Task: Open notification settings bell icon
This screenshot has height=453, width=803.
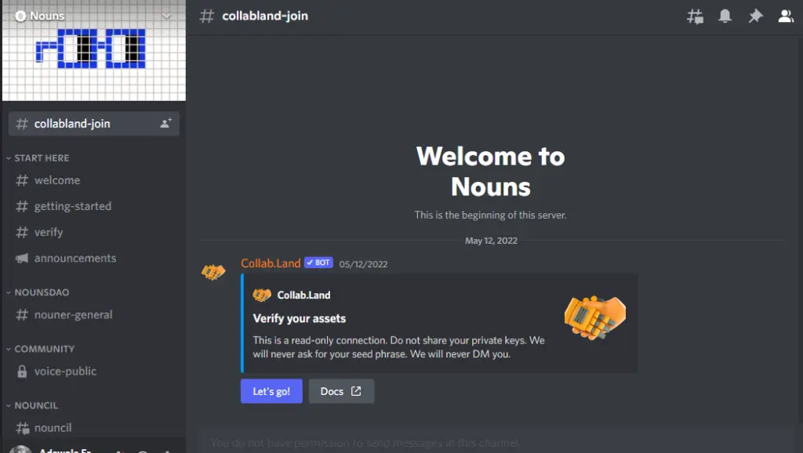Action: [x=725, y=16]
